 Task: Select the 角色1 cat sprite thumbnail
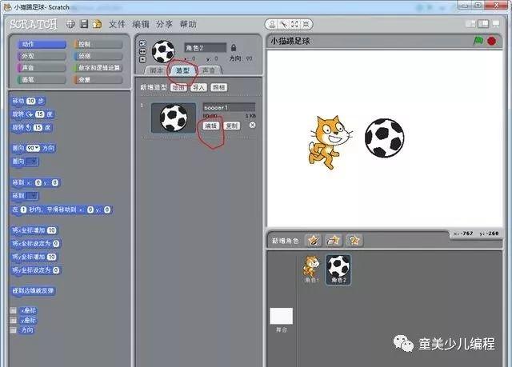(310, 269)
